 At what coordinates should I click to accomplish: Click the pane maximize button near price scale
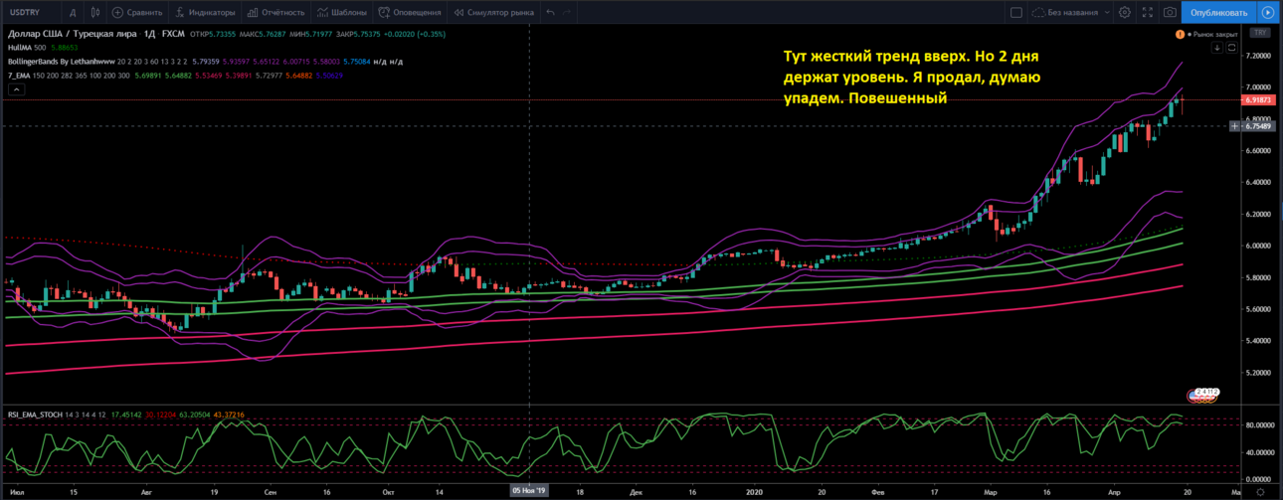(x=1230, y=48)
